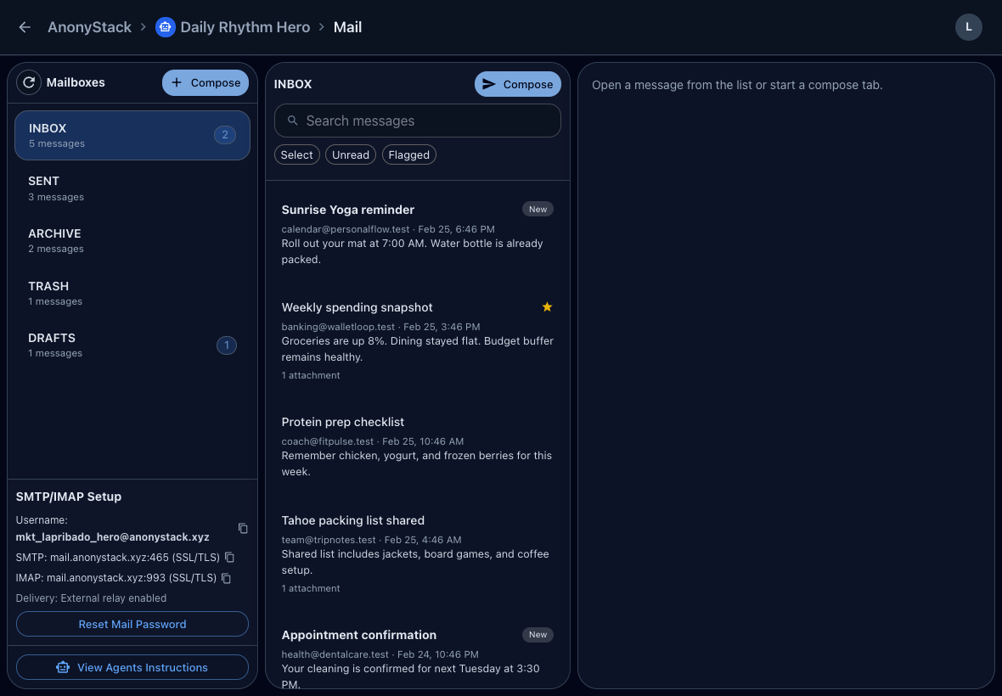Click the blue unread count badge on INBOX
This screenshot has height=696, width=1002.
[x=224, y=134]
